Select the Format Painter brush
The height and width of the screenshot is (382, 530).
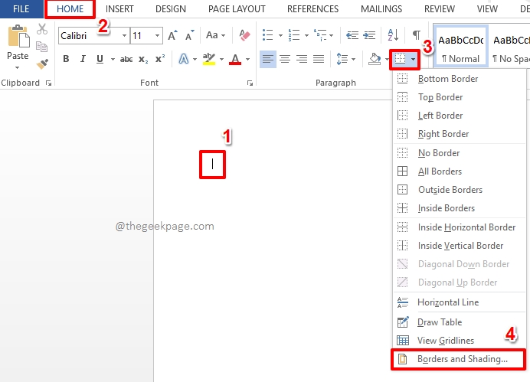tap(43, 64)
